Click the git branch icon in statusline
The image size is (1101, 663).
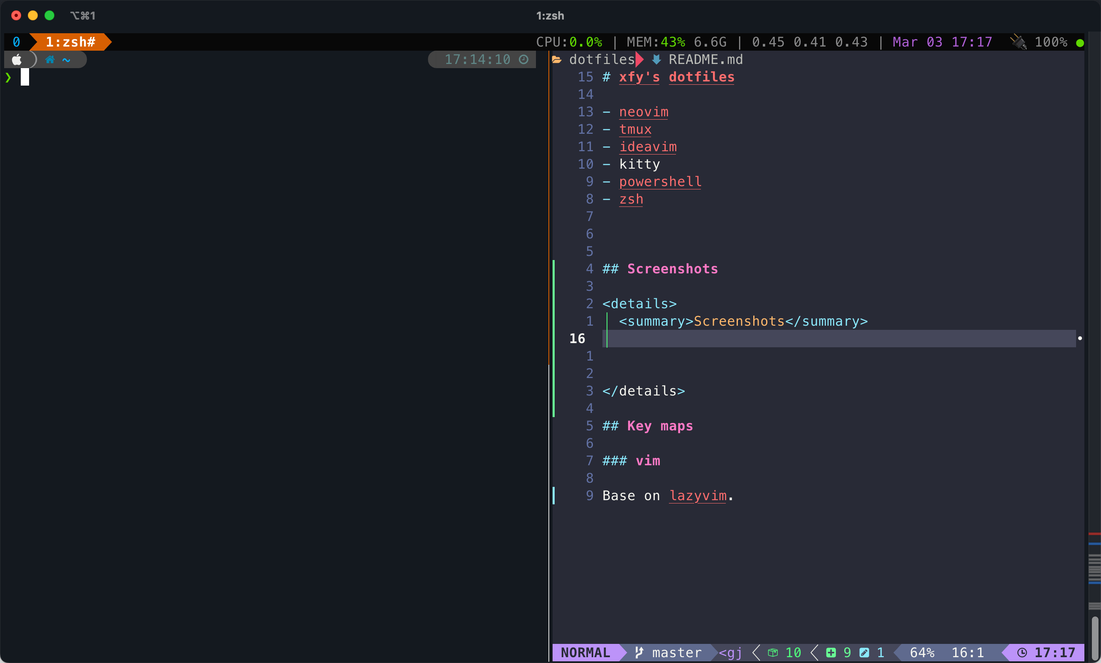tap(639, 652)
